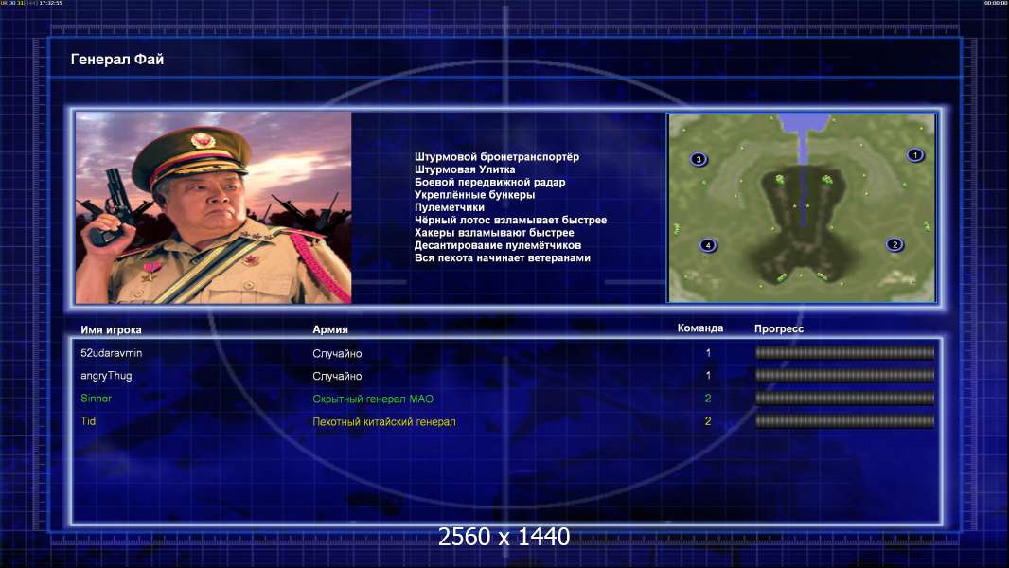Click the progress bar for angryThug
Viewport: 1009px width, 568px height.
844,375
